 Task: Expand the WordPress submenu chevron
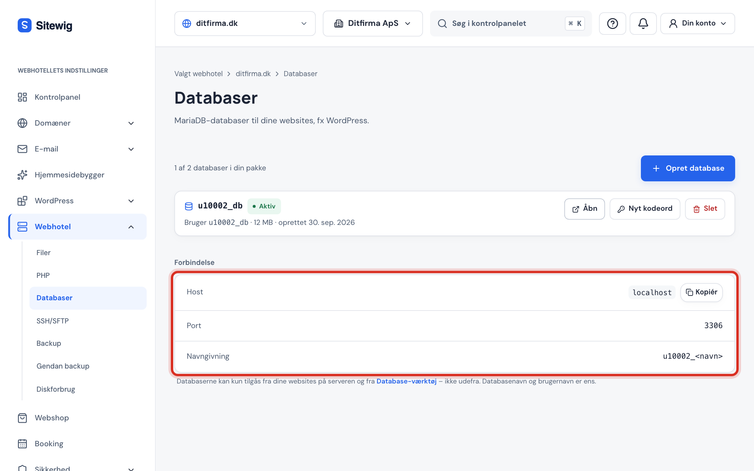point(131,201)
